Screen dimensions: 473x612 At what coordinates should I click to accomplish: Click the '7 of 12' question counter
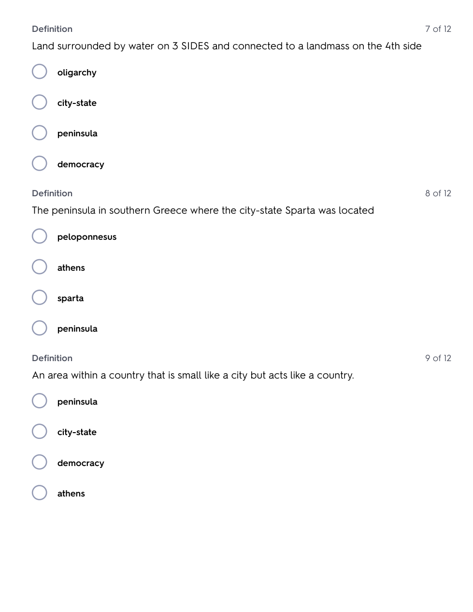click(438, 29)
